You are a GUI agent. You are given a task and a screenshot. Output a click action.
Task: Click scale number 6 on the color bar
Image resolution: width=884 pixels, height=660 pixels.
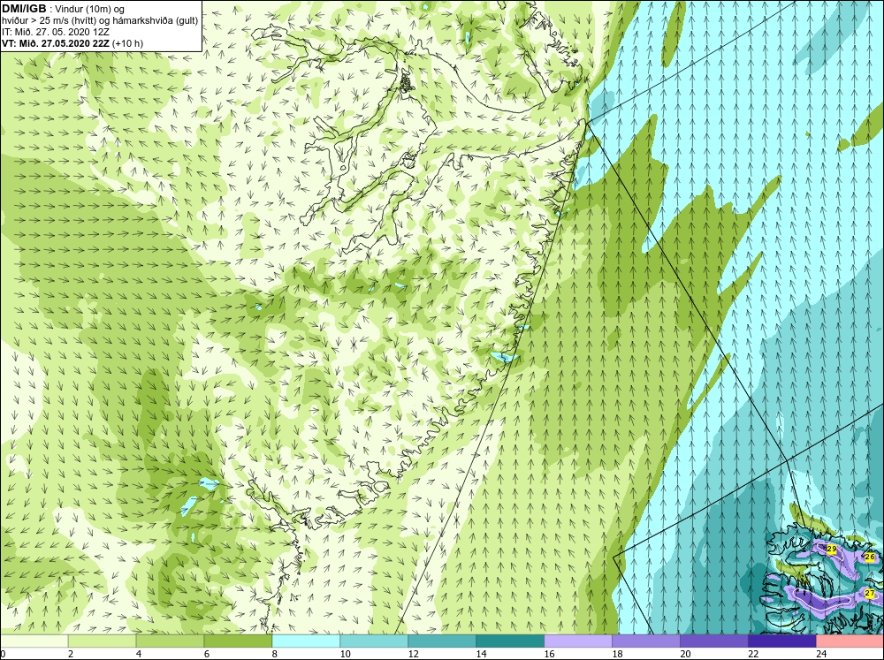tap(207, 655)
